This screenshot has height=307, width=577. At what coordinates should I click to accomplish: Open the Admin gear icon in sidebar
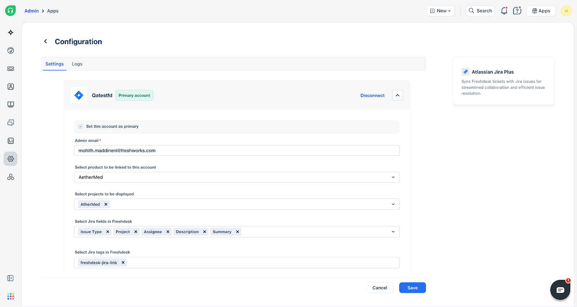(x=11, y=159)
